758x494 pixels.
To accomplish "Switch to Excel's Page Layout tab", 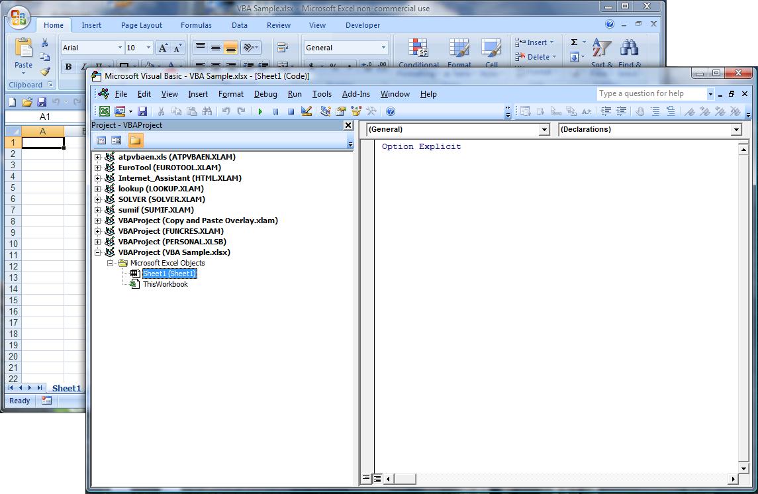I will tap(141, 25).
